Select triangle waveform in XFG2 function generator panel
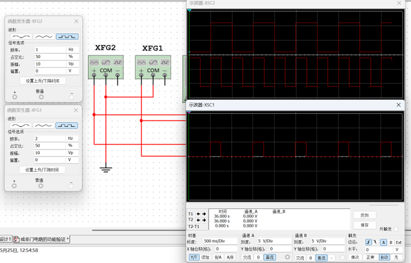Image resolution: width=411 pixels, height=263 pixels. 44,37
